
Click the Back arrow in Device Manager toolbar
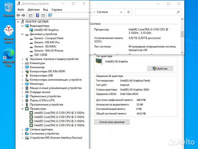(x=18, y=15)
